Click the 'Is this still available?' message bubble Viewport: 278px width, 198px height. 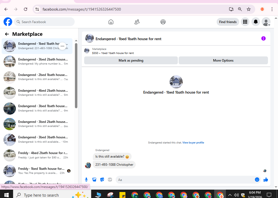112,157
